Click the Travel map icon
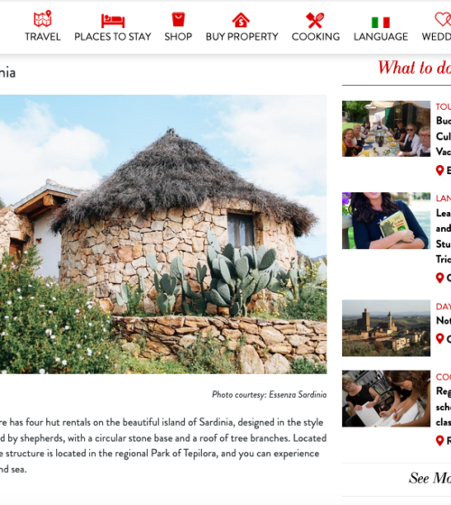This screenshot has width=451, height=505. [x=43, y=19]
